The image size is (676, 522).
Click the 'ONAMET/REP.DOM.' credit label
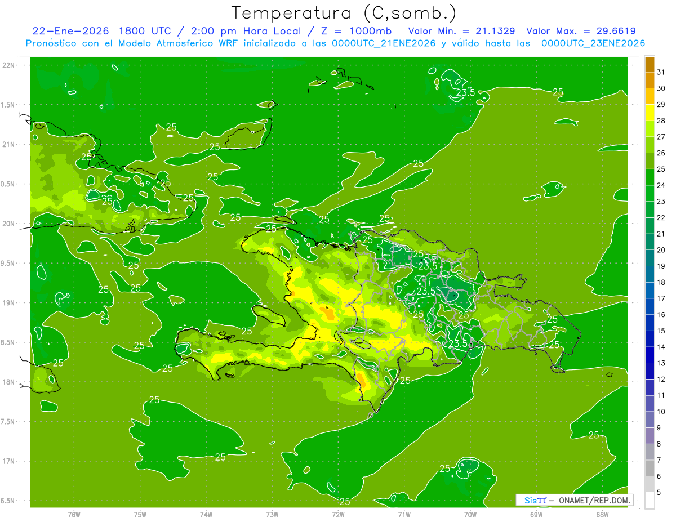[x=595, y=500]
